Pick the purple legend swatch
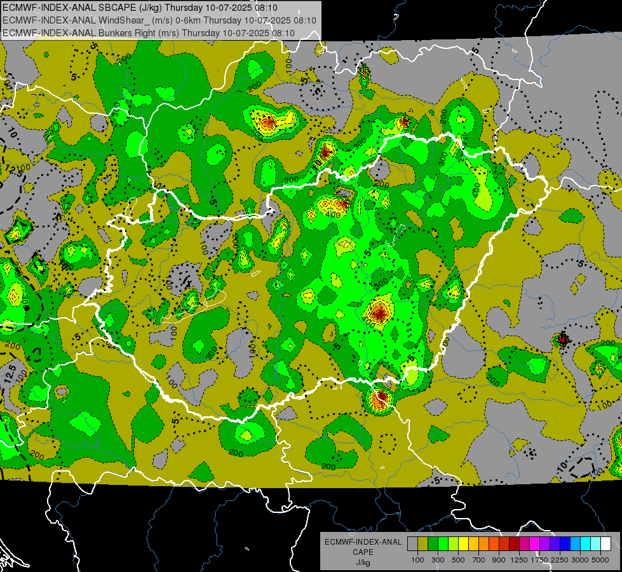This screenshot has height=572, width=622. point(544,544)
